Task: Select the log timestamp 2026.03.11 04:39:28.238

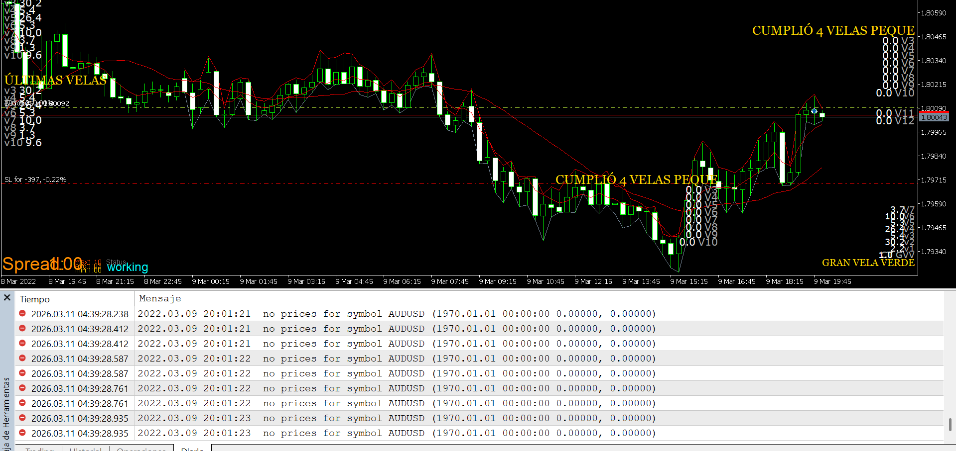Action: pos(80,314)
